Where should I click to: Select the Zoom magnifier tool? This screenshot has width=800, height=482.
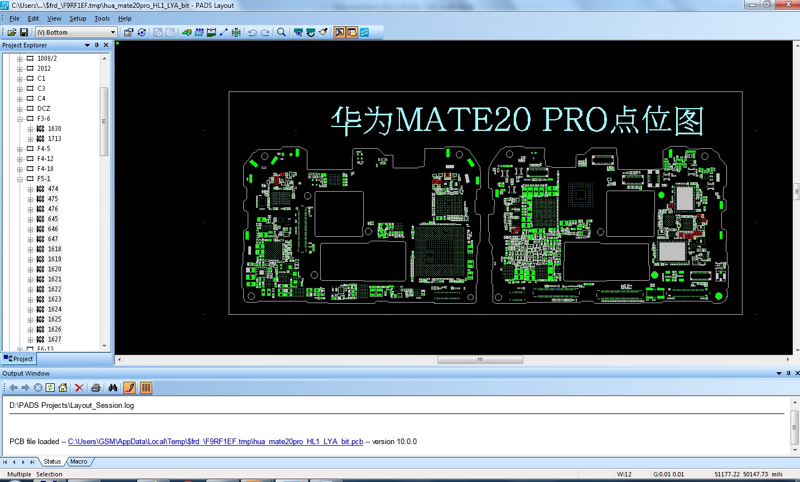tap(281, 32)
